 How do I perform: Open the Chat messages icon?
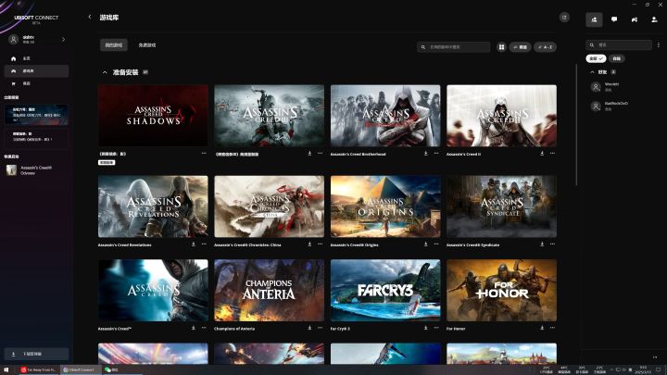click(614, 19)
